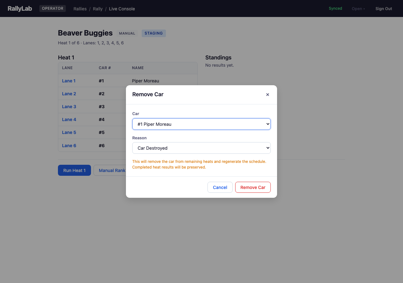This screenshot has width=403, height=283.
Task: Go to the Rally breadcrumb link
Action: (98, 9)
